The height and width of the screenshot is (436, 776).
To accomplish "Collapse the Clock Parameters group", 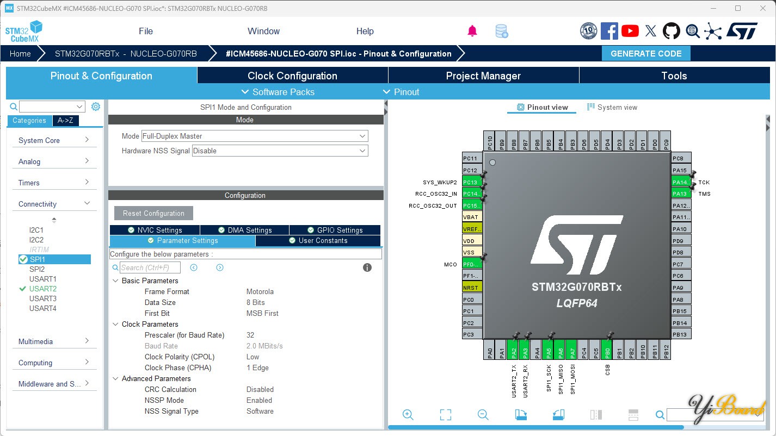I will pos(115,324).
